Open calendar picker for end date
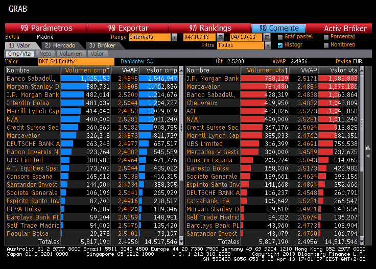This screenshot has height=269, width=376. pyautogui.click(x=267, y=37)
